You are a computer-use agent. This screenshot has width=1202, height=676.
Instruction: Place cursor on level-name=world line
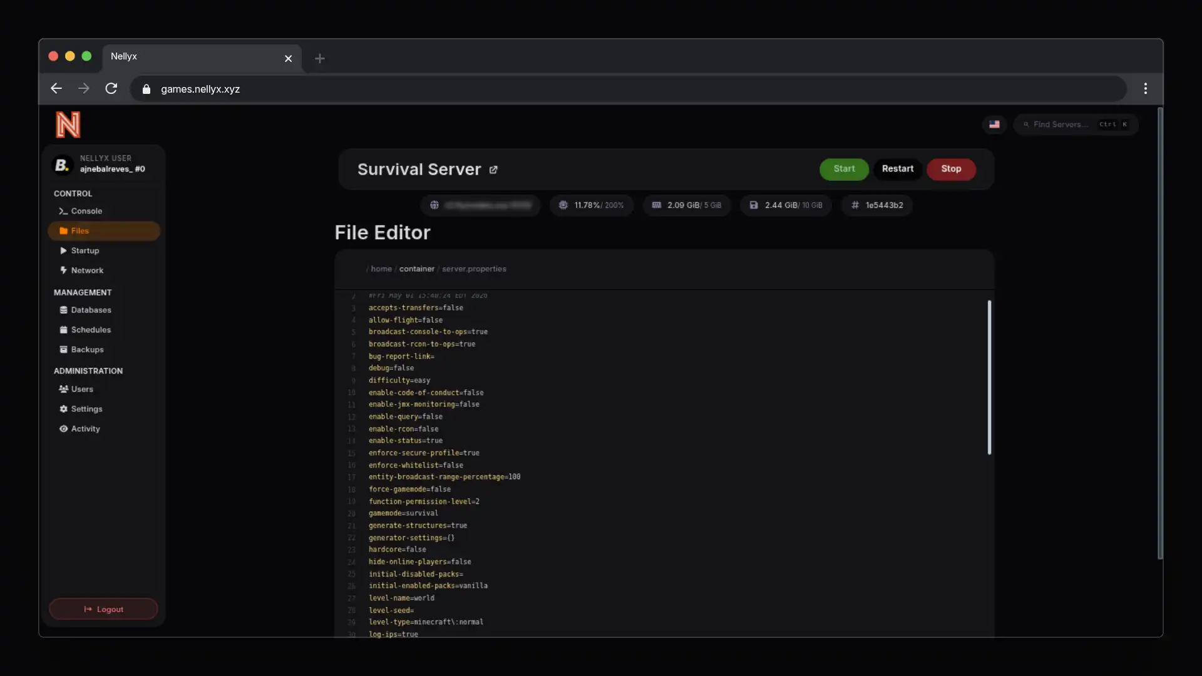coord(401,598)
